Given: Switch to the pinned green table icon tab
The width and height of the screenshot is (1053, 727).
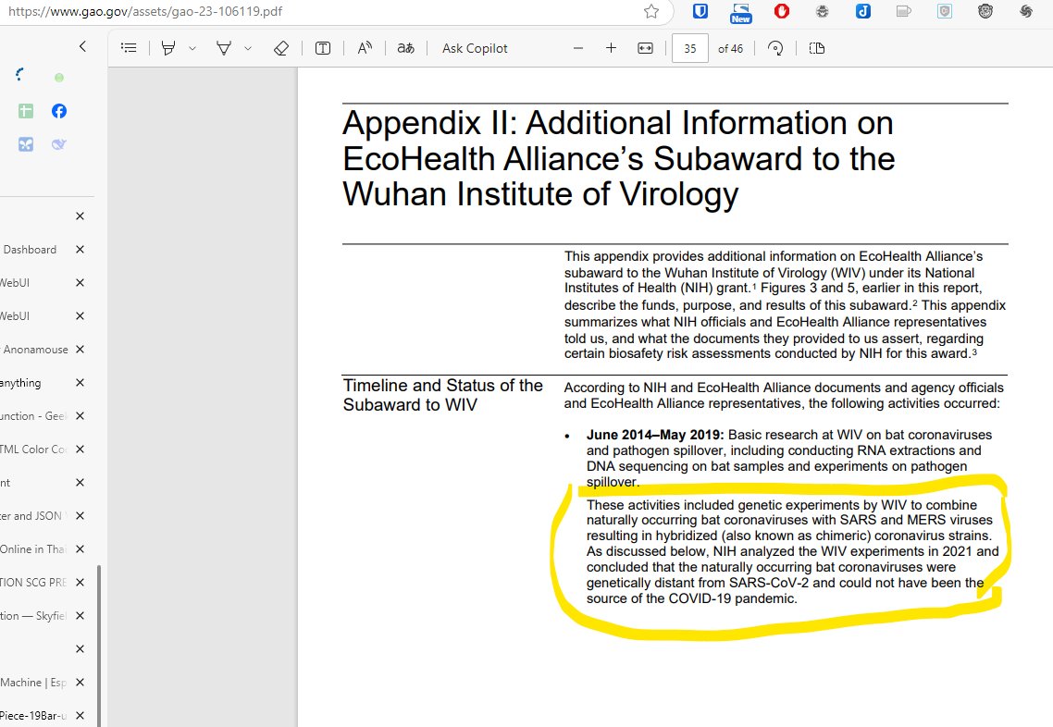Looking at the screenshot, I should pyautogui.click(x=26, y=111).
